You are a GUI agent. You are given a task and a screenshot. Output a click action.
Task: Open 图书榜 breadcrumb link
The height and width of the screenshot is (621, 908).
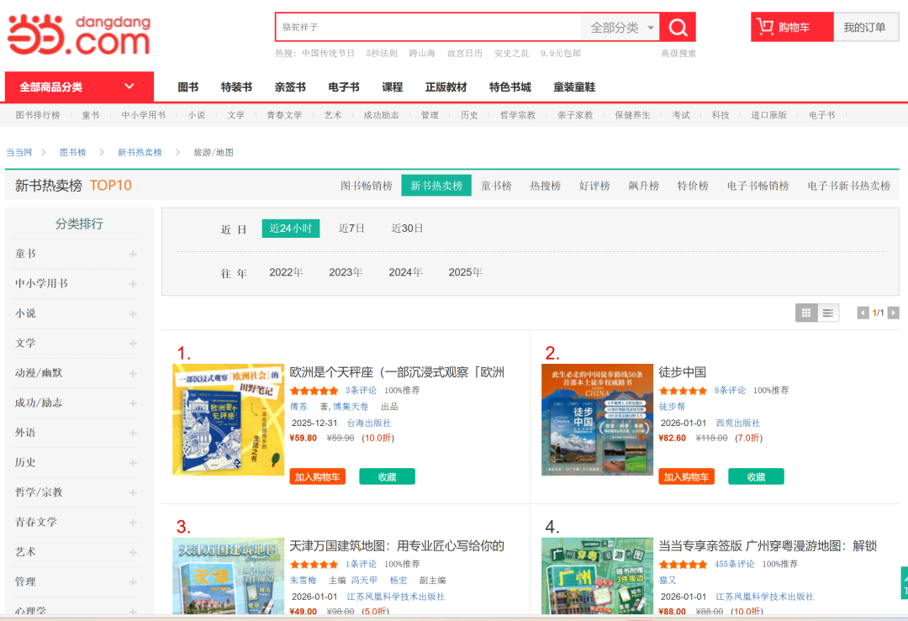[x=72, y=152]
